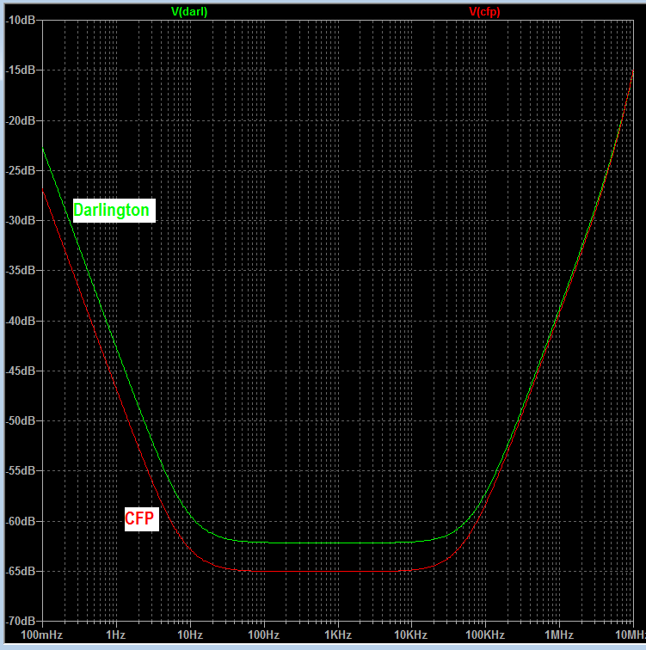This screenshot has height=650, width=646.
Task: Click the -60dB axis label
Action: 21,521
